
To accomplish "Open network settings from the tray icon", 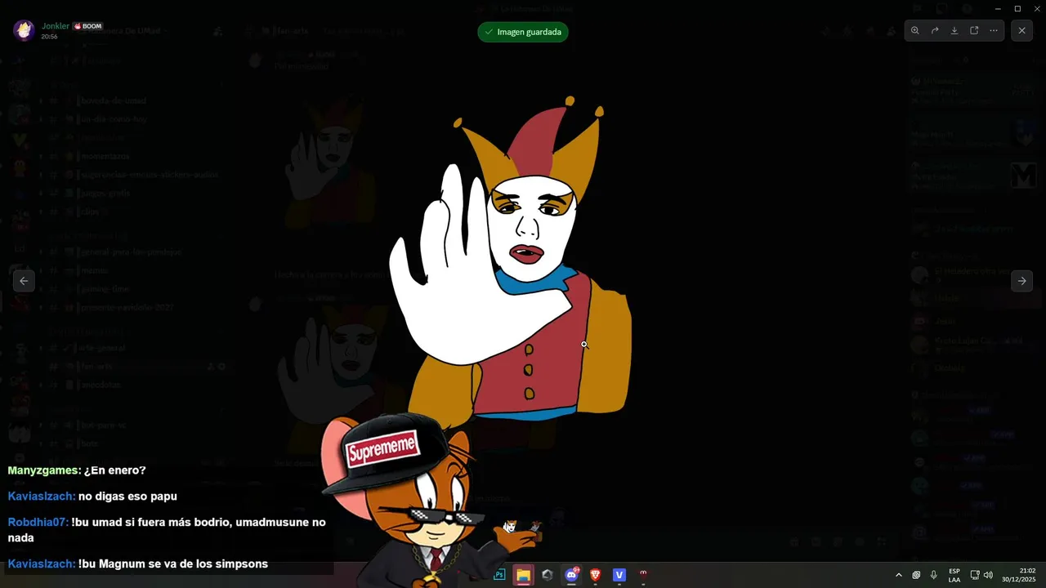I will [x=975, y=575].
